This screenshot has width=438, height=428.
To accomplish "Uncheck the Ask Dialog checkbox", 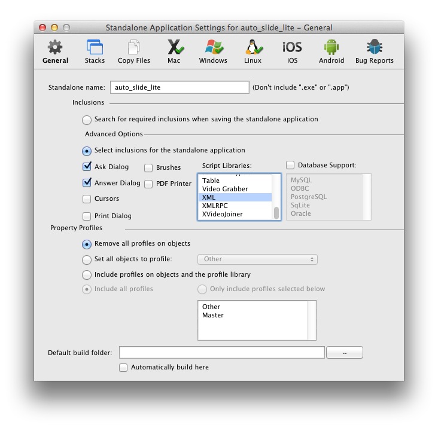I will (x=87, y=167).
